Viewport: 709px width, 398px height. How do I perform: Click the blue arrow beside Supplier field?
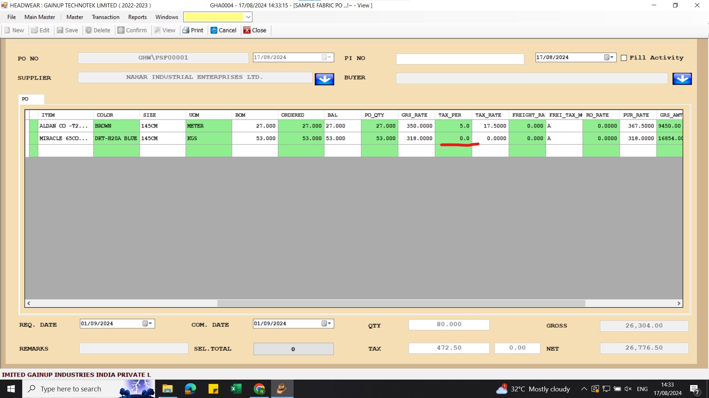[x=324, y=79]
